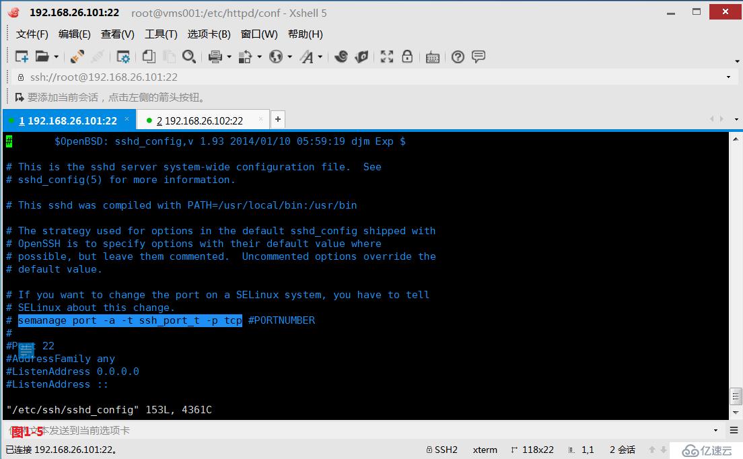The height and width of the screenshot is (459, 743).
Task: Add a new tab with plus button
Action: coord(278,119)
